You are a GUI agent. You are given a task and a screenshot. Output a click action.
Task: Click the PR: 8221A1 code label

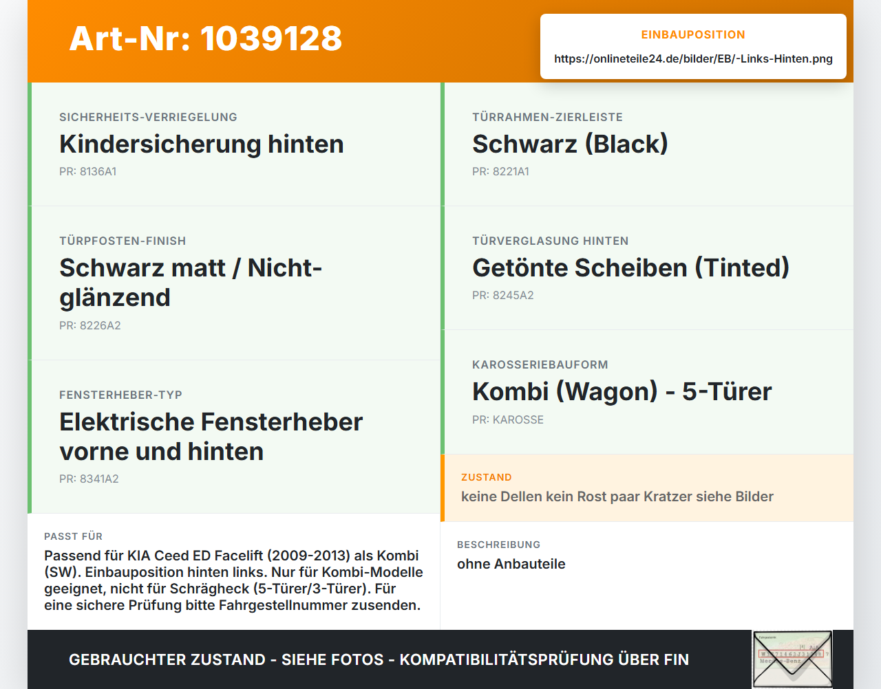click(501, 172)
